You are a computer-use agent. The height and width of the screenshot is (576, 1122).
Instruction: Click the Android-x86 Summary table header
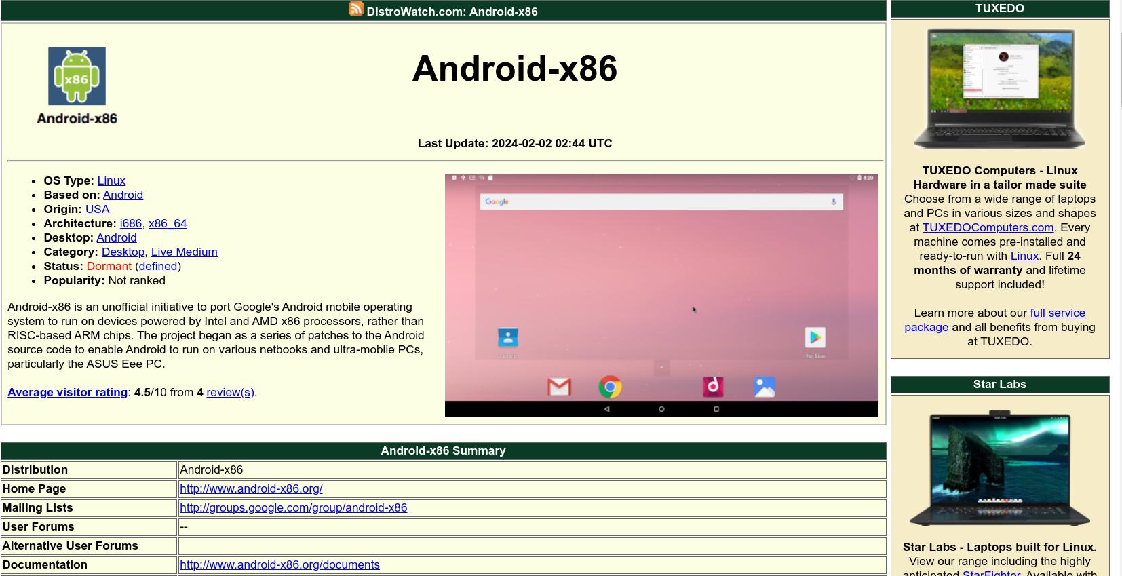[x=444, y=450]
